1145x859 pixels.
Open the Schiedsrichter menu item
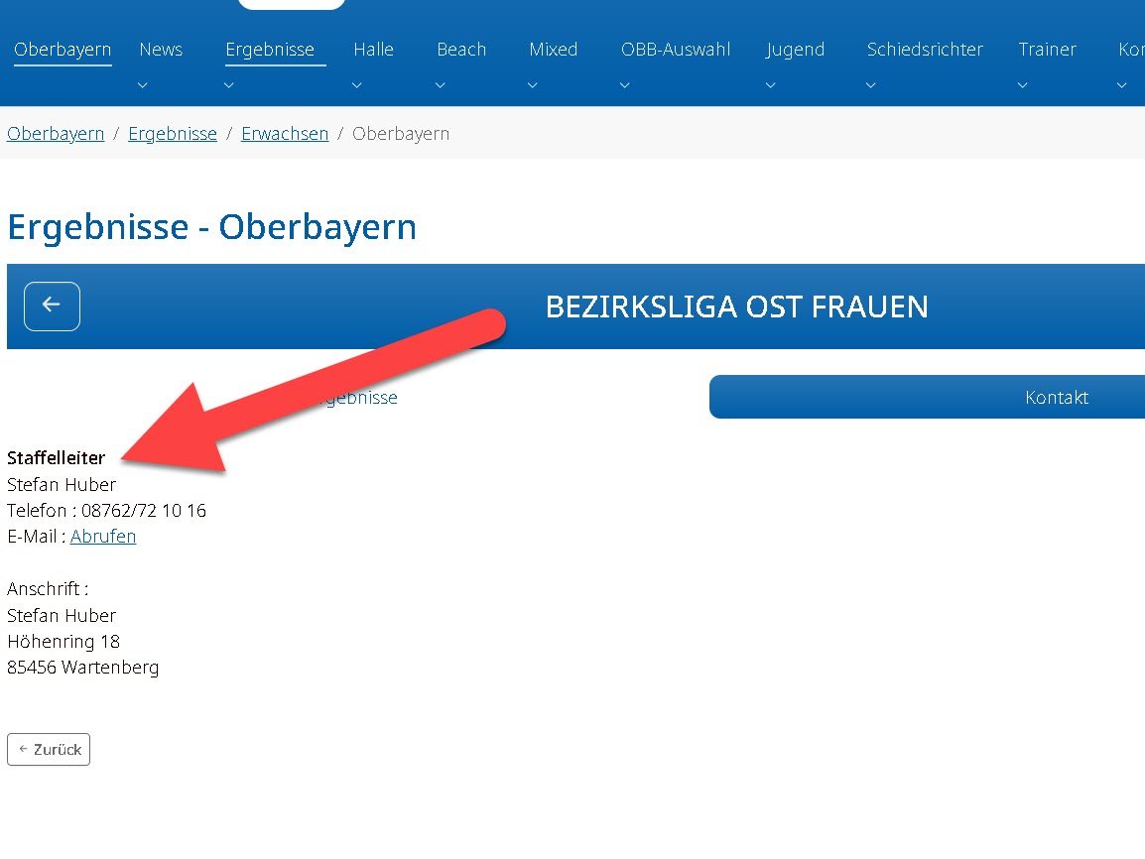click(x=925, y=50)
